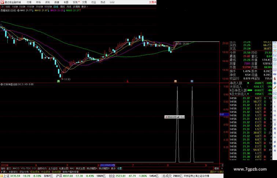This screenshot has width=277, height=178.
Task: Switch chart to 30分钟 period
Action: (39, 7)
